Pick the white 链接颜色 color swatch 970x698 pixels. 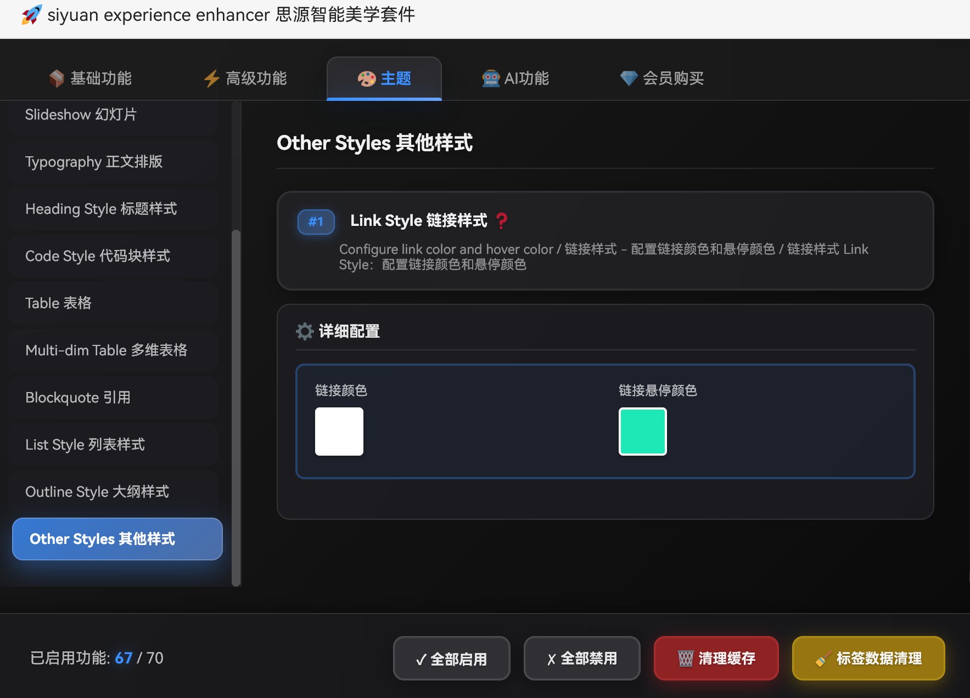click(x=339, y=432)
